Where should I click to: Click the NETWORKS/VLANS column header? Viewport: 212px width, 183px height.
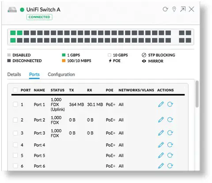coord(136,90)
